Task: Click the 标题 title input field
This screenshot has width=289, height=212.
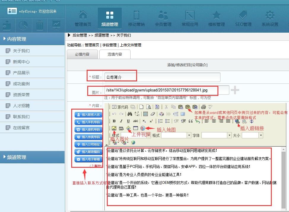Action: click(x=162, y=77)
